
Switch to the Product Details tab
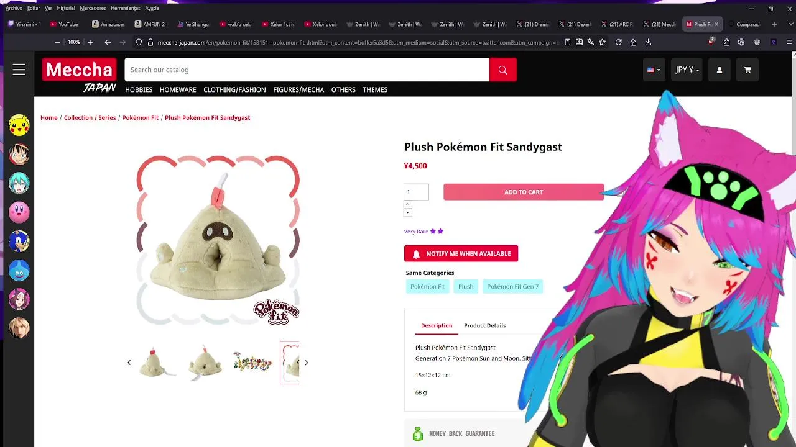(x=484, y=325)
